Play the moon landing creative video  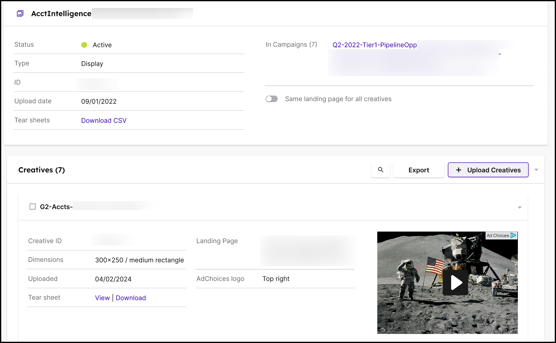click(x=455, y=282)
